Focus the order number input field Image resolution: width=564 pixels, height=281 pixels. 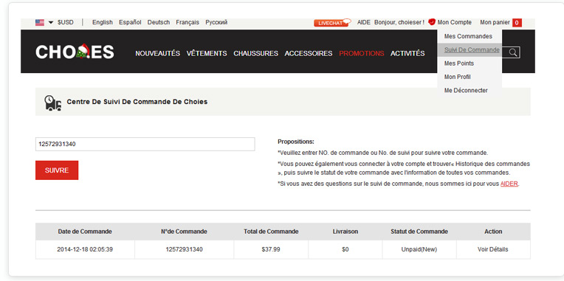coord(145,144)
